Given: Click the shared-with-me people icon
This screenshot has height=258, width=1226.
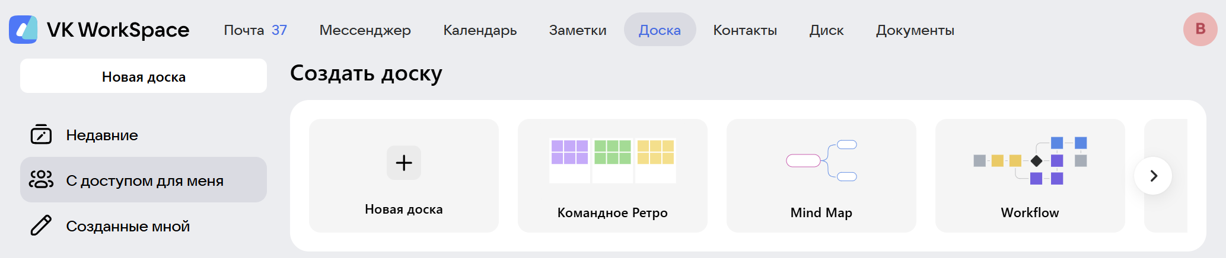Looking at the screenshot, I should coord(41,180).
